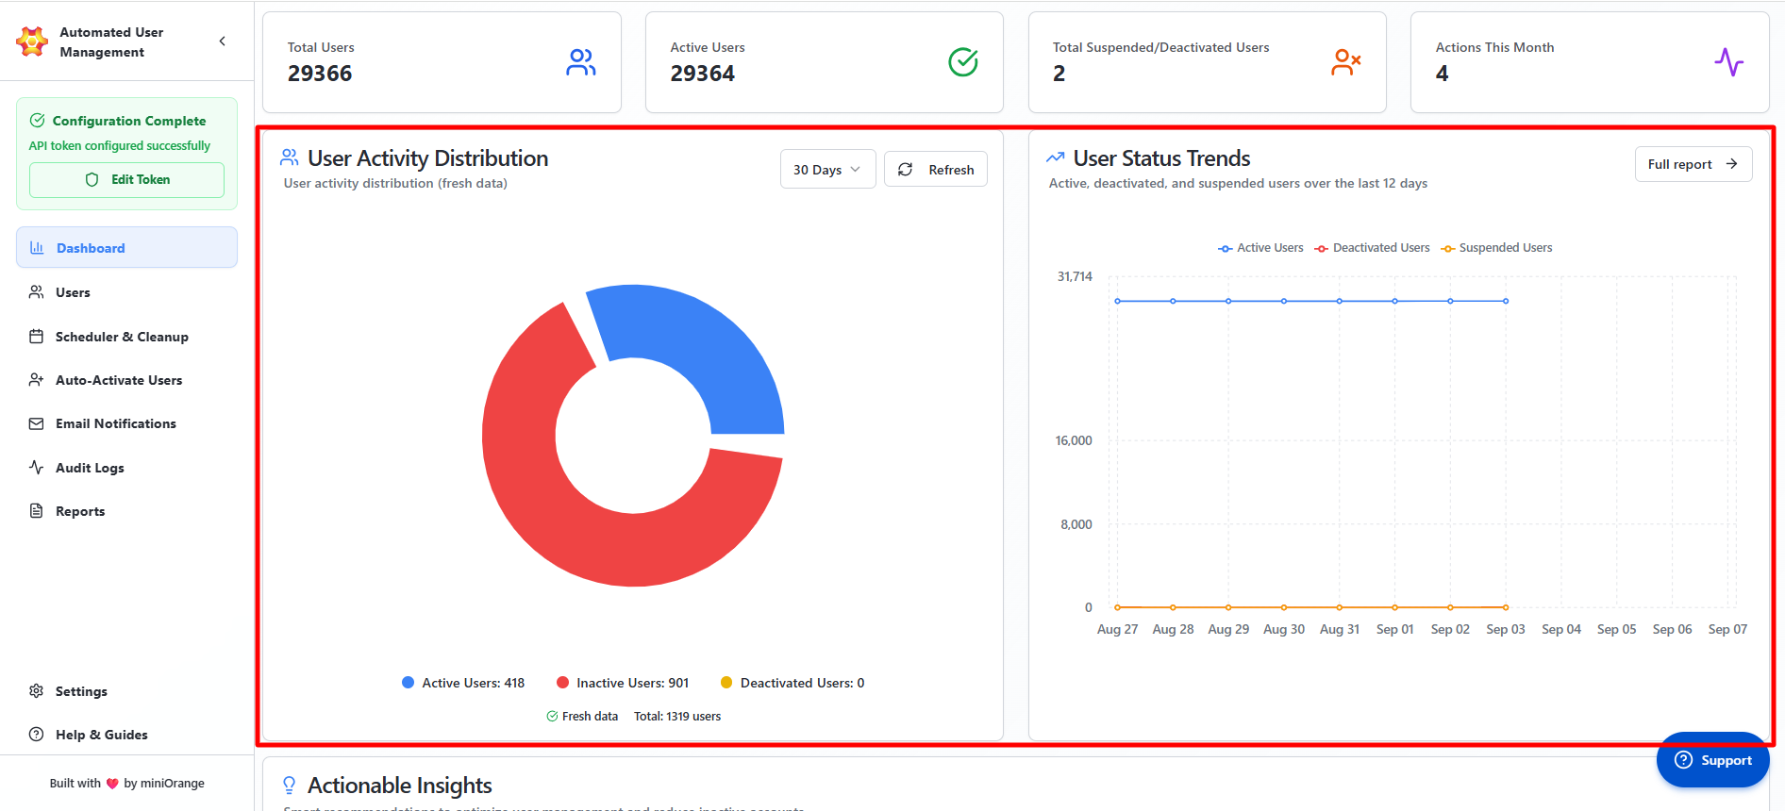Click the Total Users card users icon
The height and width of the screenshot is (811, 1785).
pos(581,62)
